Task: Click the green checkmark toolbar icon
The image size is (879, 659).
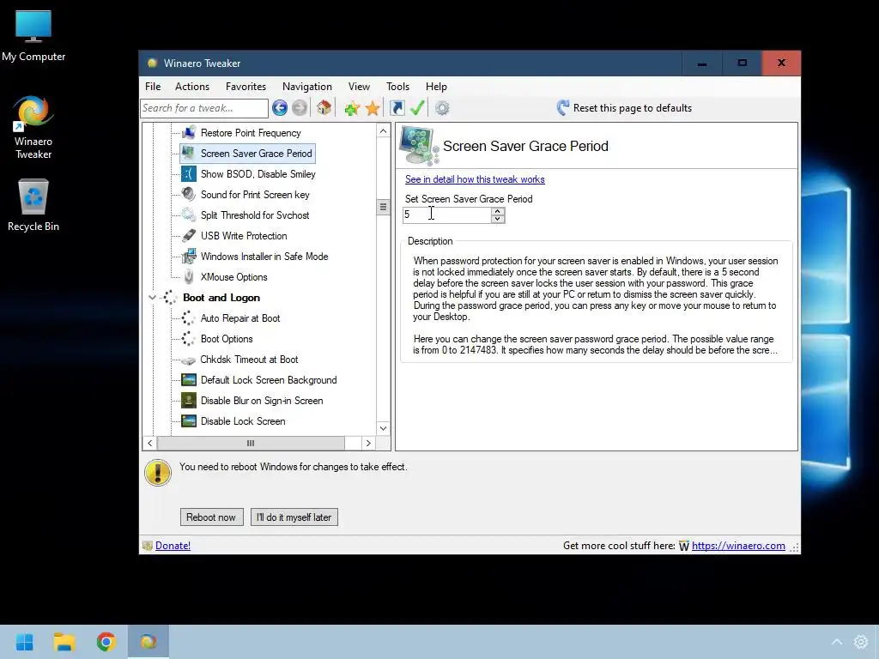Action: 417,107
